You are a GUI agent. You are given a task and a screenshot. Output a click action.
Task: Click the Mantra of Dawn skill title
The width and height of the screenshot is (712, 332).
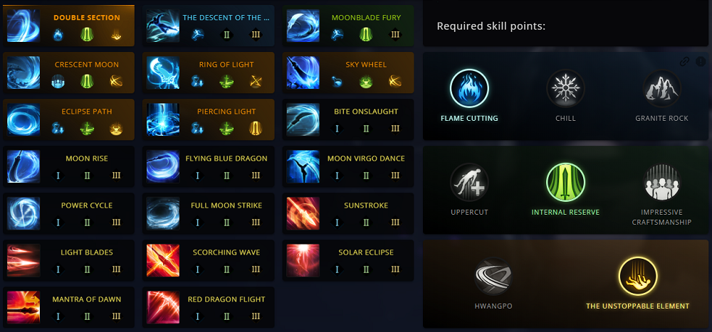pos(86,299)
